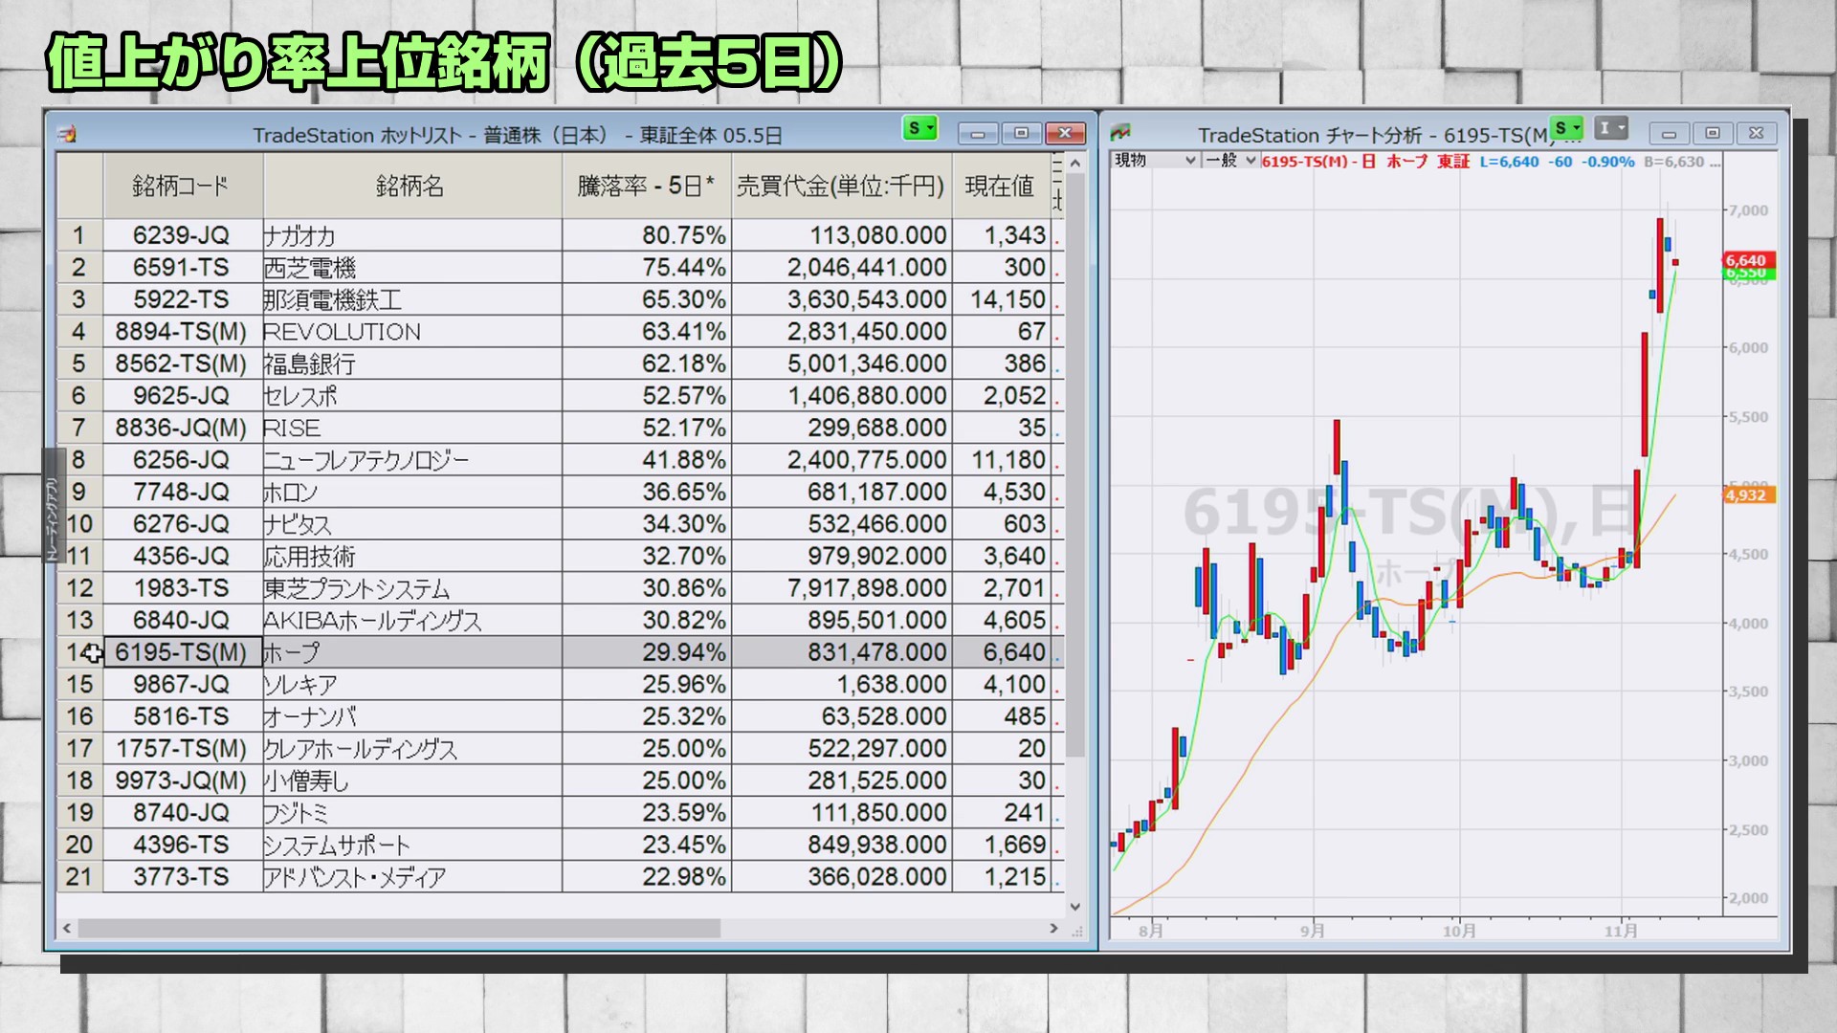Click 現在値 column header
This screenshot has height=1033, width=1837.
point(999,186)
